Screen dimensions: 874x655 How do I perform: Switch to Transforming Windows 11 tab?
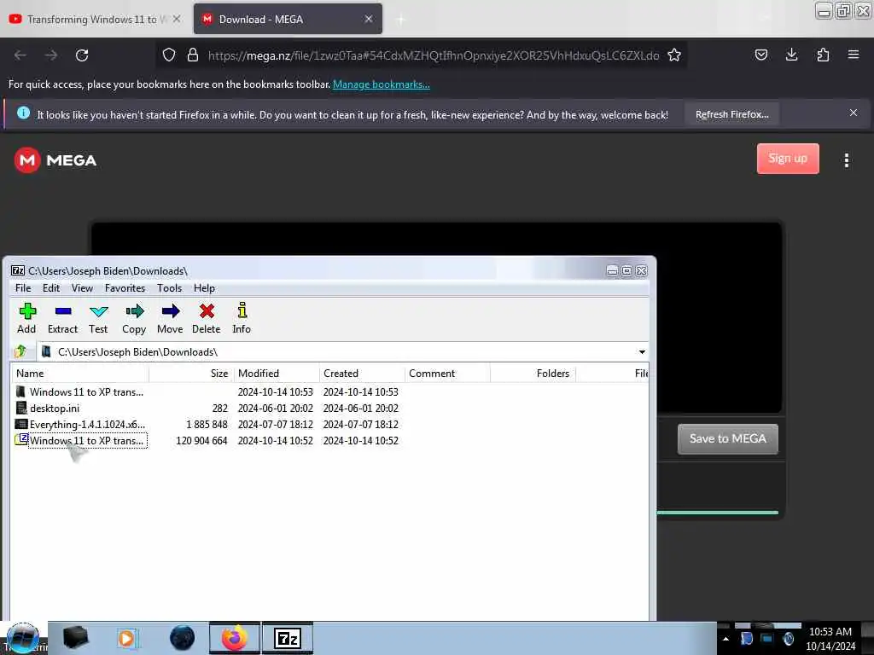pos(92,20)
